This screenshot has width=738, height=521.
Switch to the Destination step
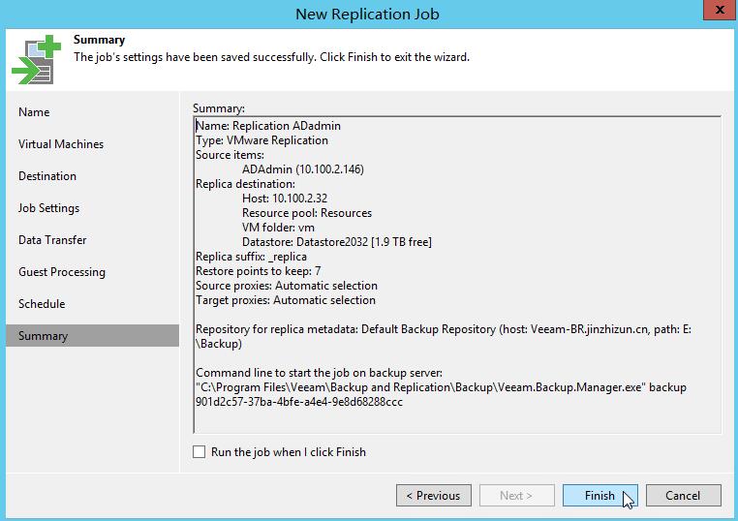[x=47, y=176]
